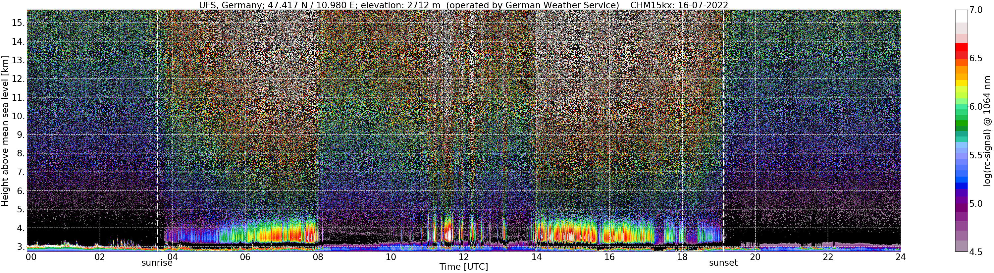Click the colorbar tick label '5.0'

tap(976, 203)
